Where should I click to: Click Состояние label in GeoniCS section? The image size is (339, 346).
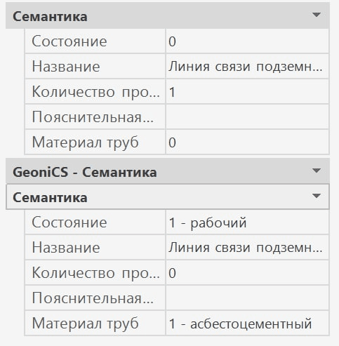point(69,222)
